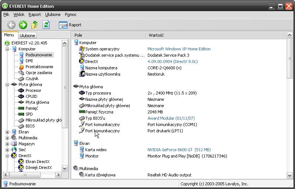Collapse the Komputer tree node
This screenshot has width=295, height=189.
[7, 49]
